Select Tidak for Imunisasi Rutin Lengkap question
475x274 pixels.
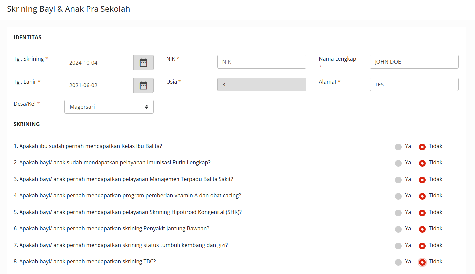422,163
